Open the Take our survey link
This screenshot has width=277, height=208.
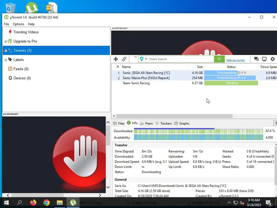(x=236, y=60)
